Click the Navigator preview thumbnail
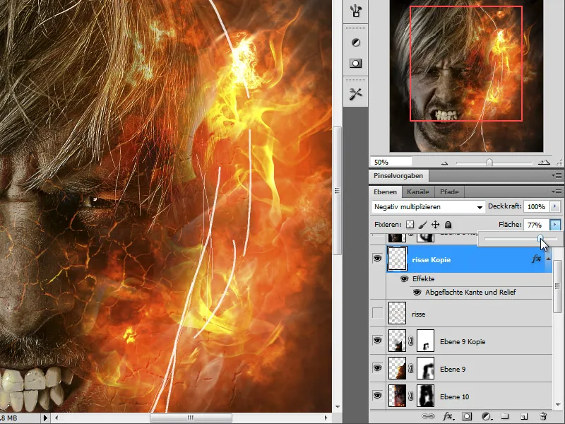565x424 pixels. click(x=466, y=76)
